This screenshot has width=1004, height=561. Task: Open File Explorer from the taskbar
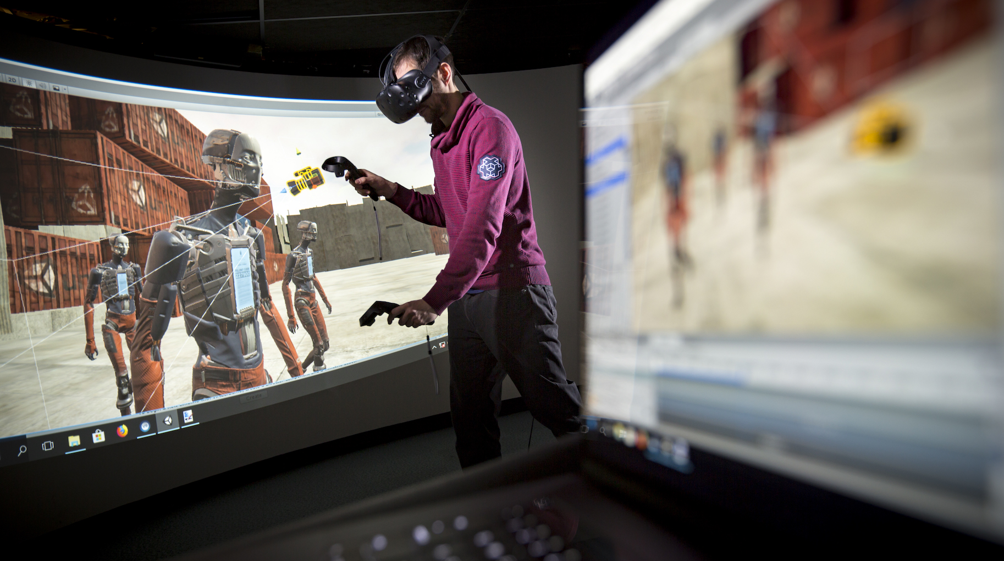(74, 441)
